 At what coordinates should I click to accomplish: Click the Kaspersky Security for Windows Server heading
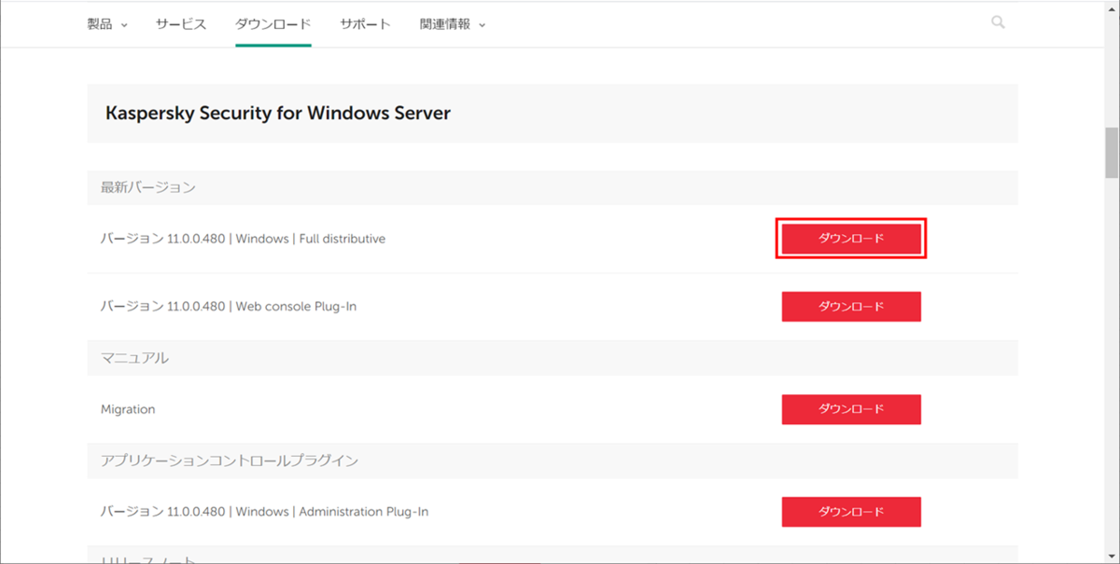tap(278, 114)
